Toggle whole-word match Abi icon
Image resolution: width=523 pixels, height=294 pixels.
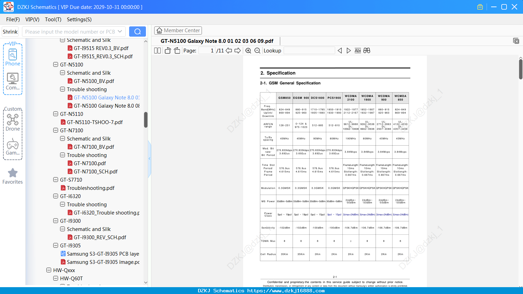tap(358, 51)
